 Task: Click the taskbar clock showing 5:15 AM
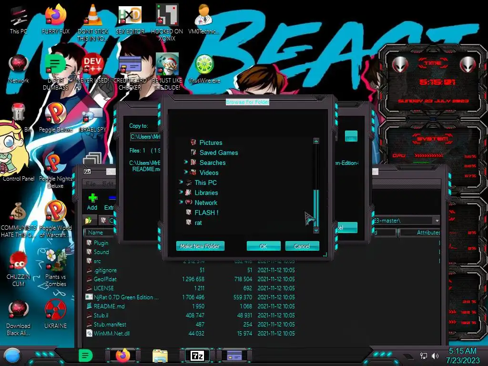(x=463, y=356)
